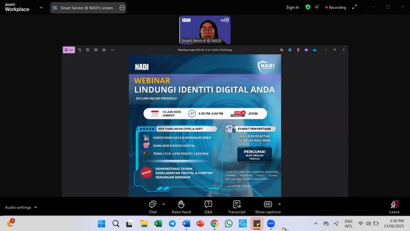The image size is (410, 231).
Task: Open Telegram from taskbar
Action: pos(172,224)
